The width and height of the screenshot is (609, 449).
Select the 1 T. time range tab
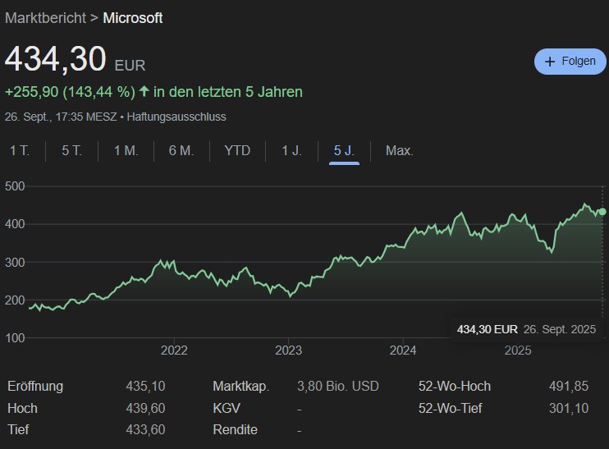(x=20, y=151)
